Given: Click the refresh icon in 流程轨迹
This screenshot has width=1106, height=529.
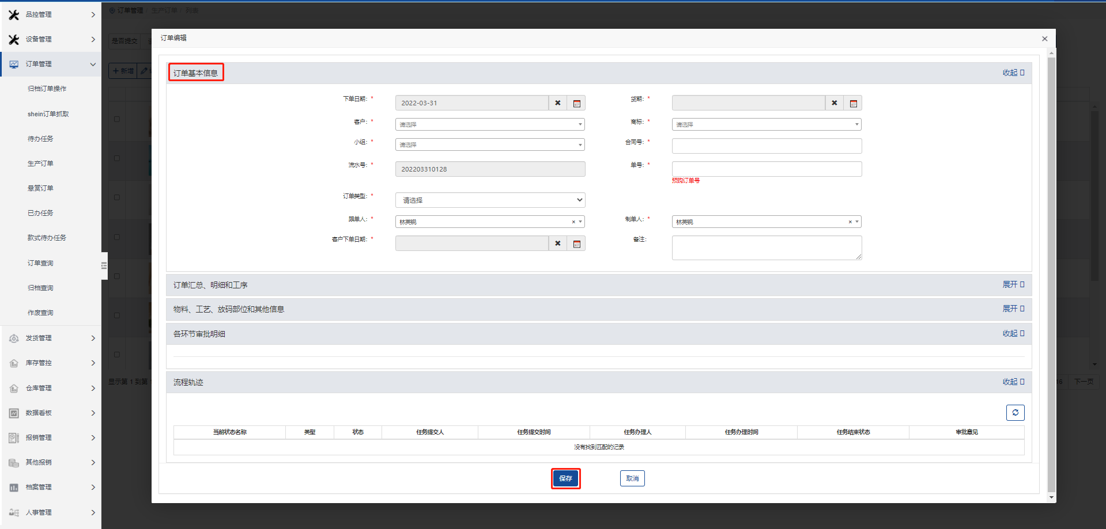Looking at the screenshot, I should click(x=1015, y=413).
